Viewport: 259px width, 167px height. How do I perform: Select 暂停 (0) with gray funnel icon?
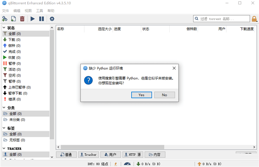click(x=26, y=81)
